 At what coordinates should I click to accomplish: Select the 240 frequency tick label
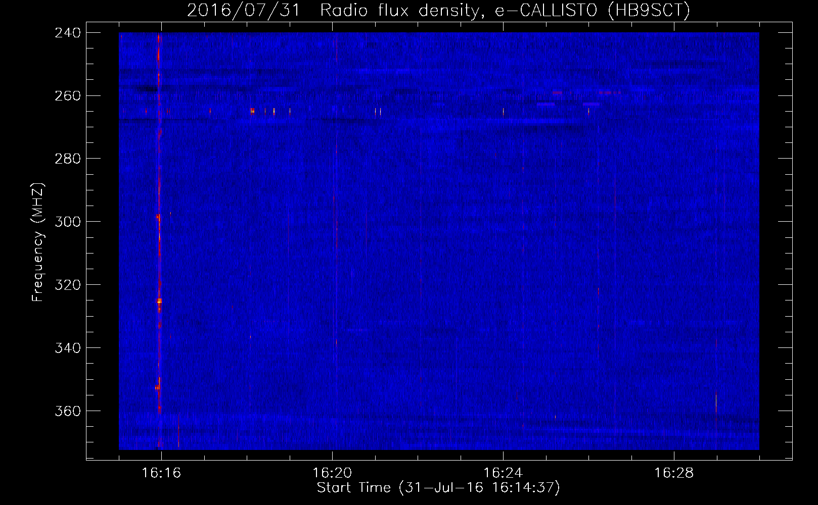tap(67, 33)
